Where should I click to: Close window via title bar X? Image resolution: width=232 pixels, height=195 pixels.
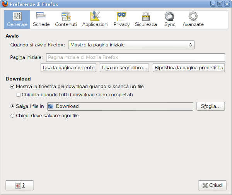[227, 4]
